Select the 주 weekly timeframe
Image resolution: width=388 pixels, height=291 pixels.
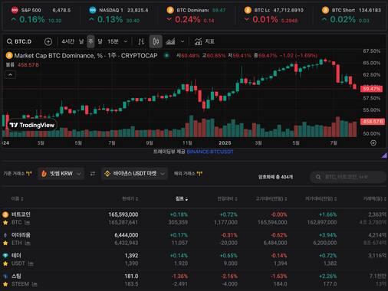90,41
